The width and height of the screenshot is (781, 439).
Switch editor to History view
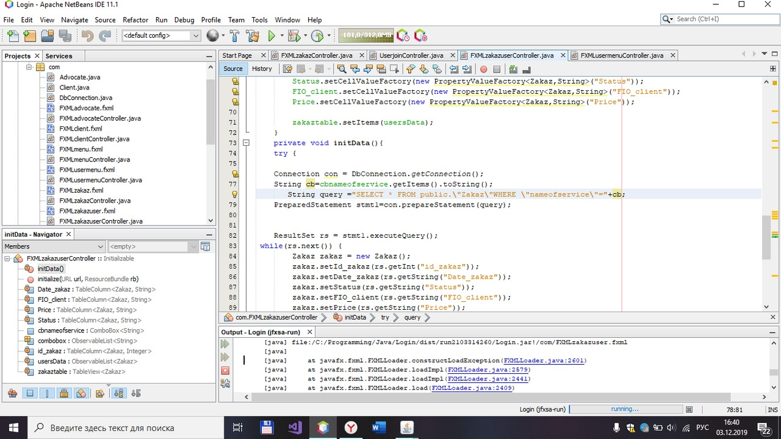262,69
